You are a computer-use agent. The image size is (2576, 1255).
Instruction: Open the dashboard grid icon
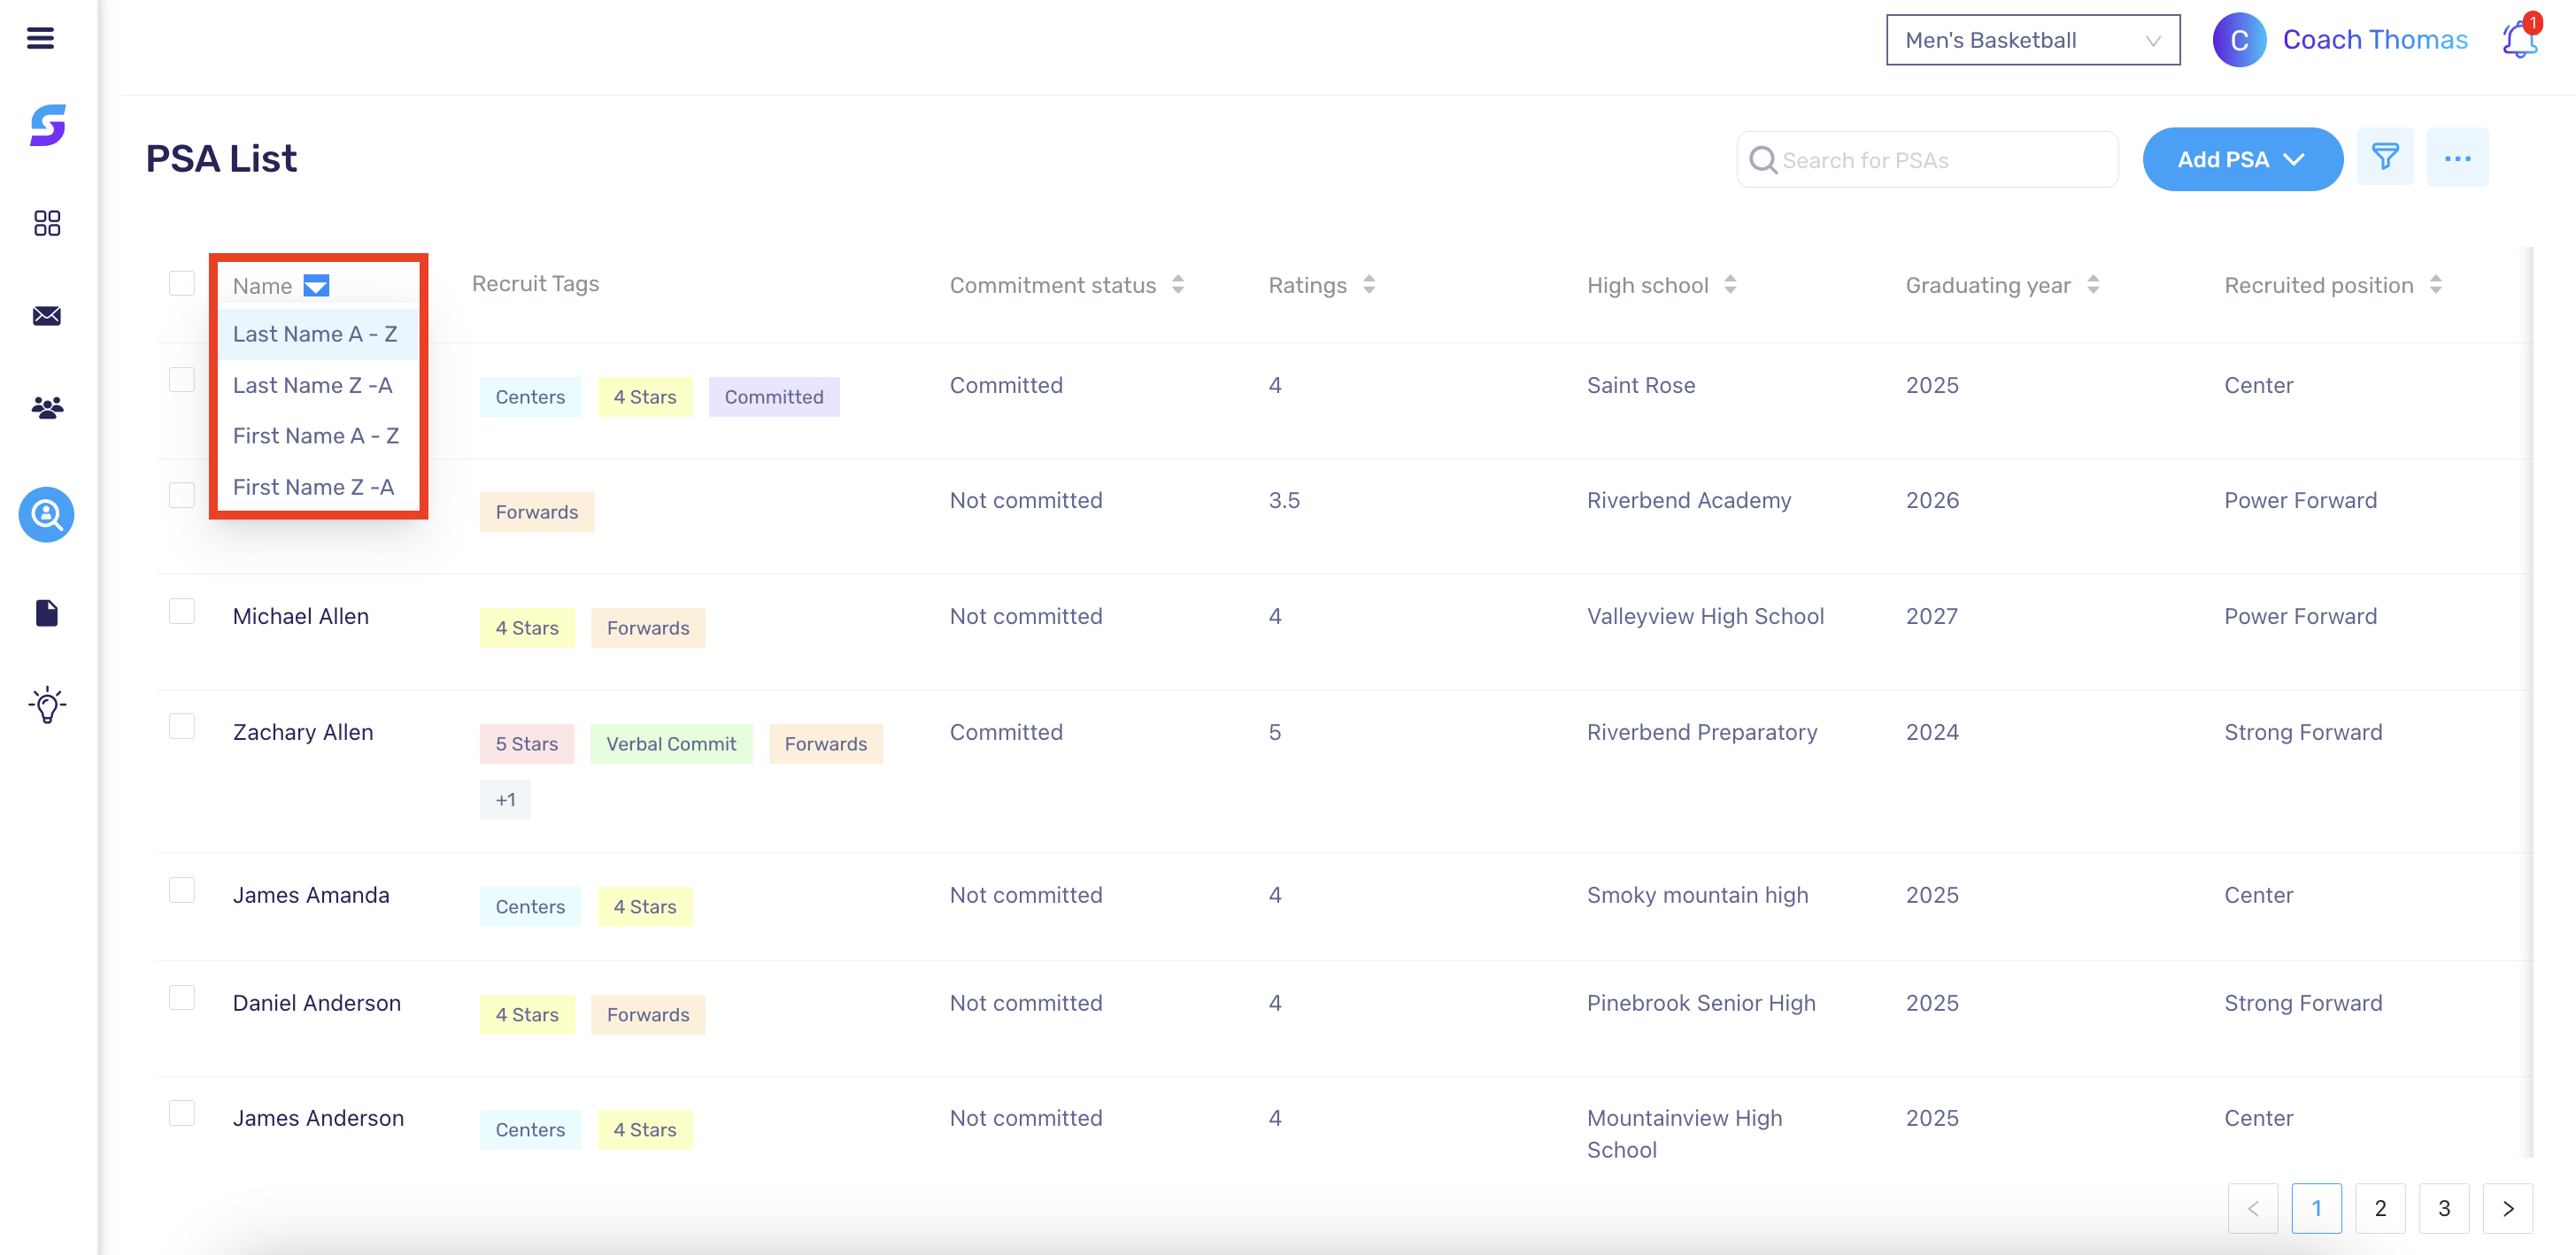point(47,222)
